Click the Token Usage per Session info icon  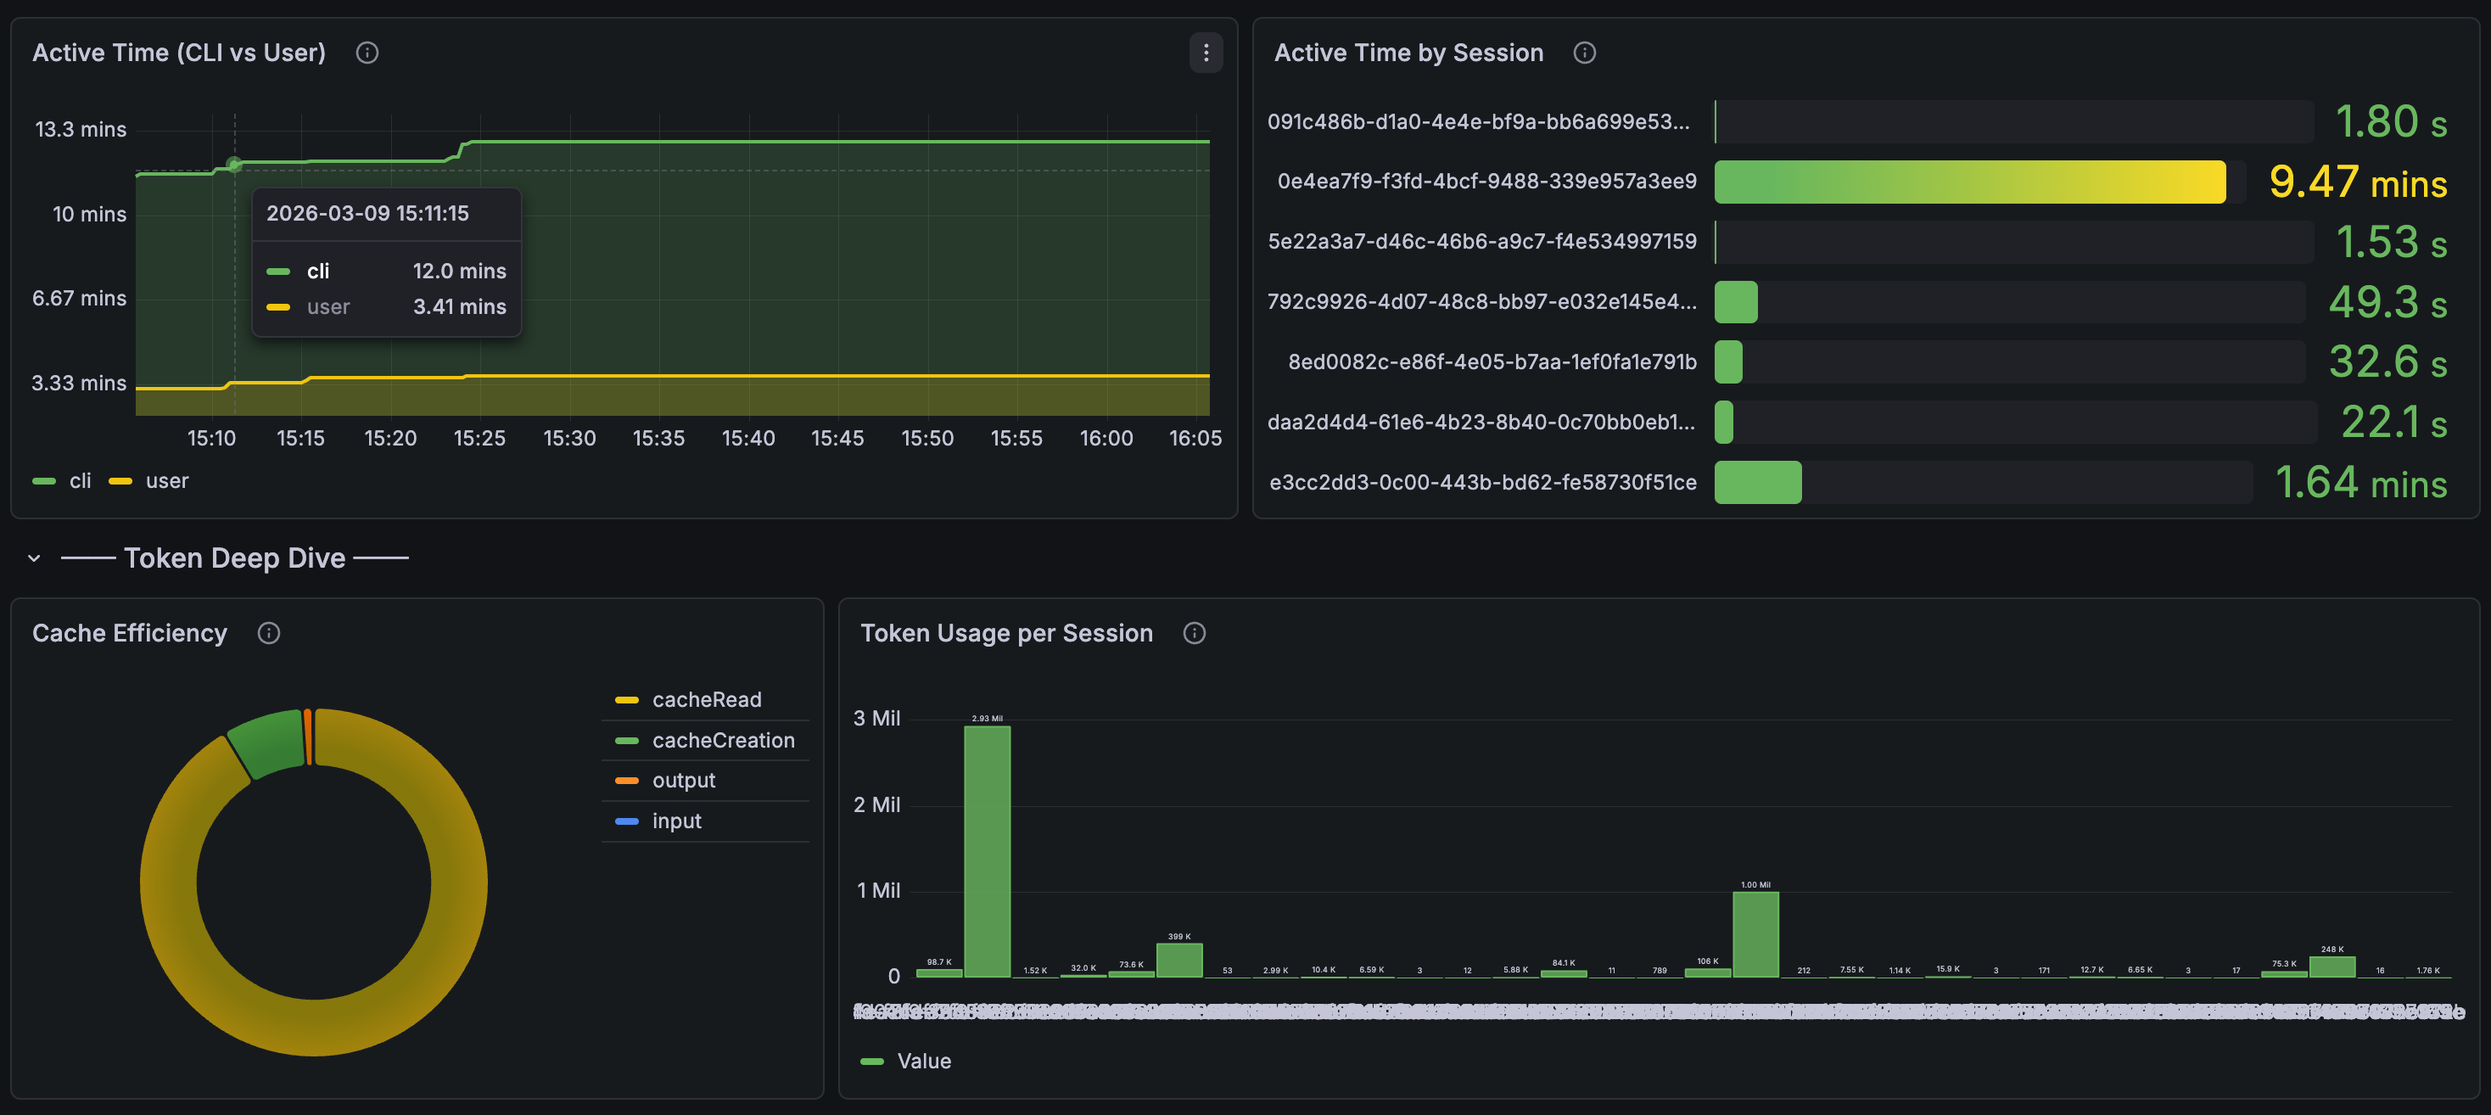(x=1193, y=633)
